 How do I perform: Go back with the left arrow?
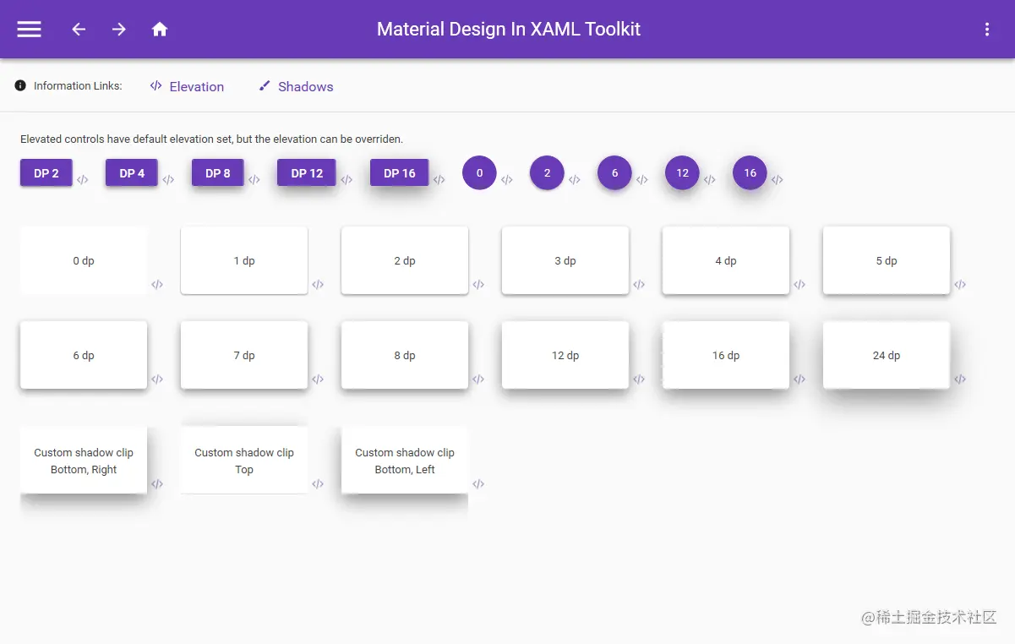pyautogui.click(x=79, y=30)
